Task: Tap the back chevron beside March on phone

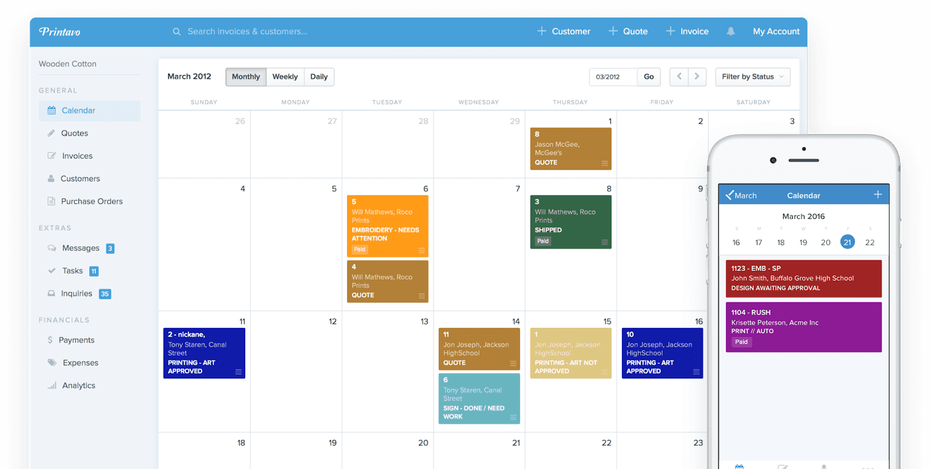Action: [729, 195]
